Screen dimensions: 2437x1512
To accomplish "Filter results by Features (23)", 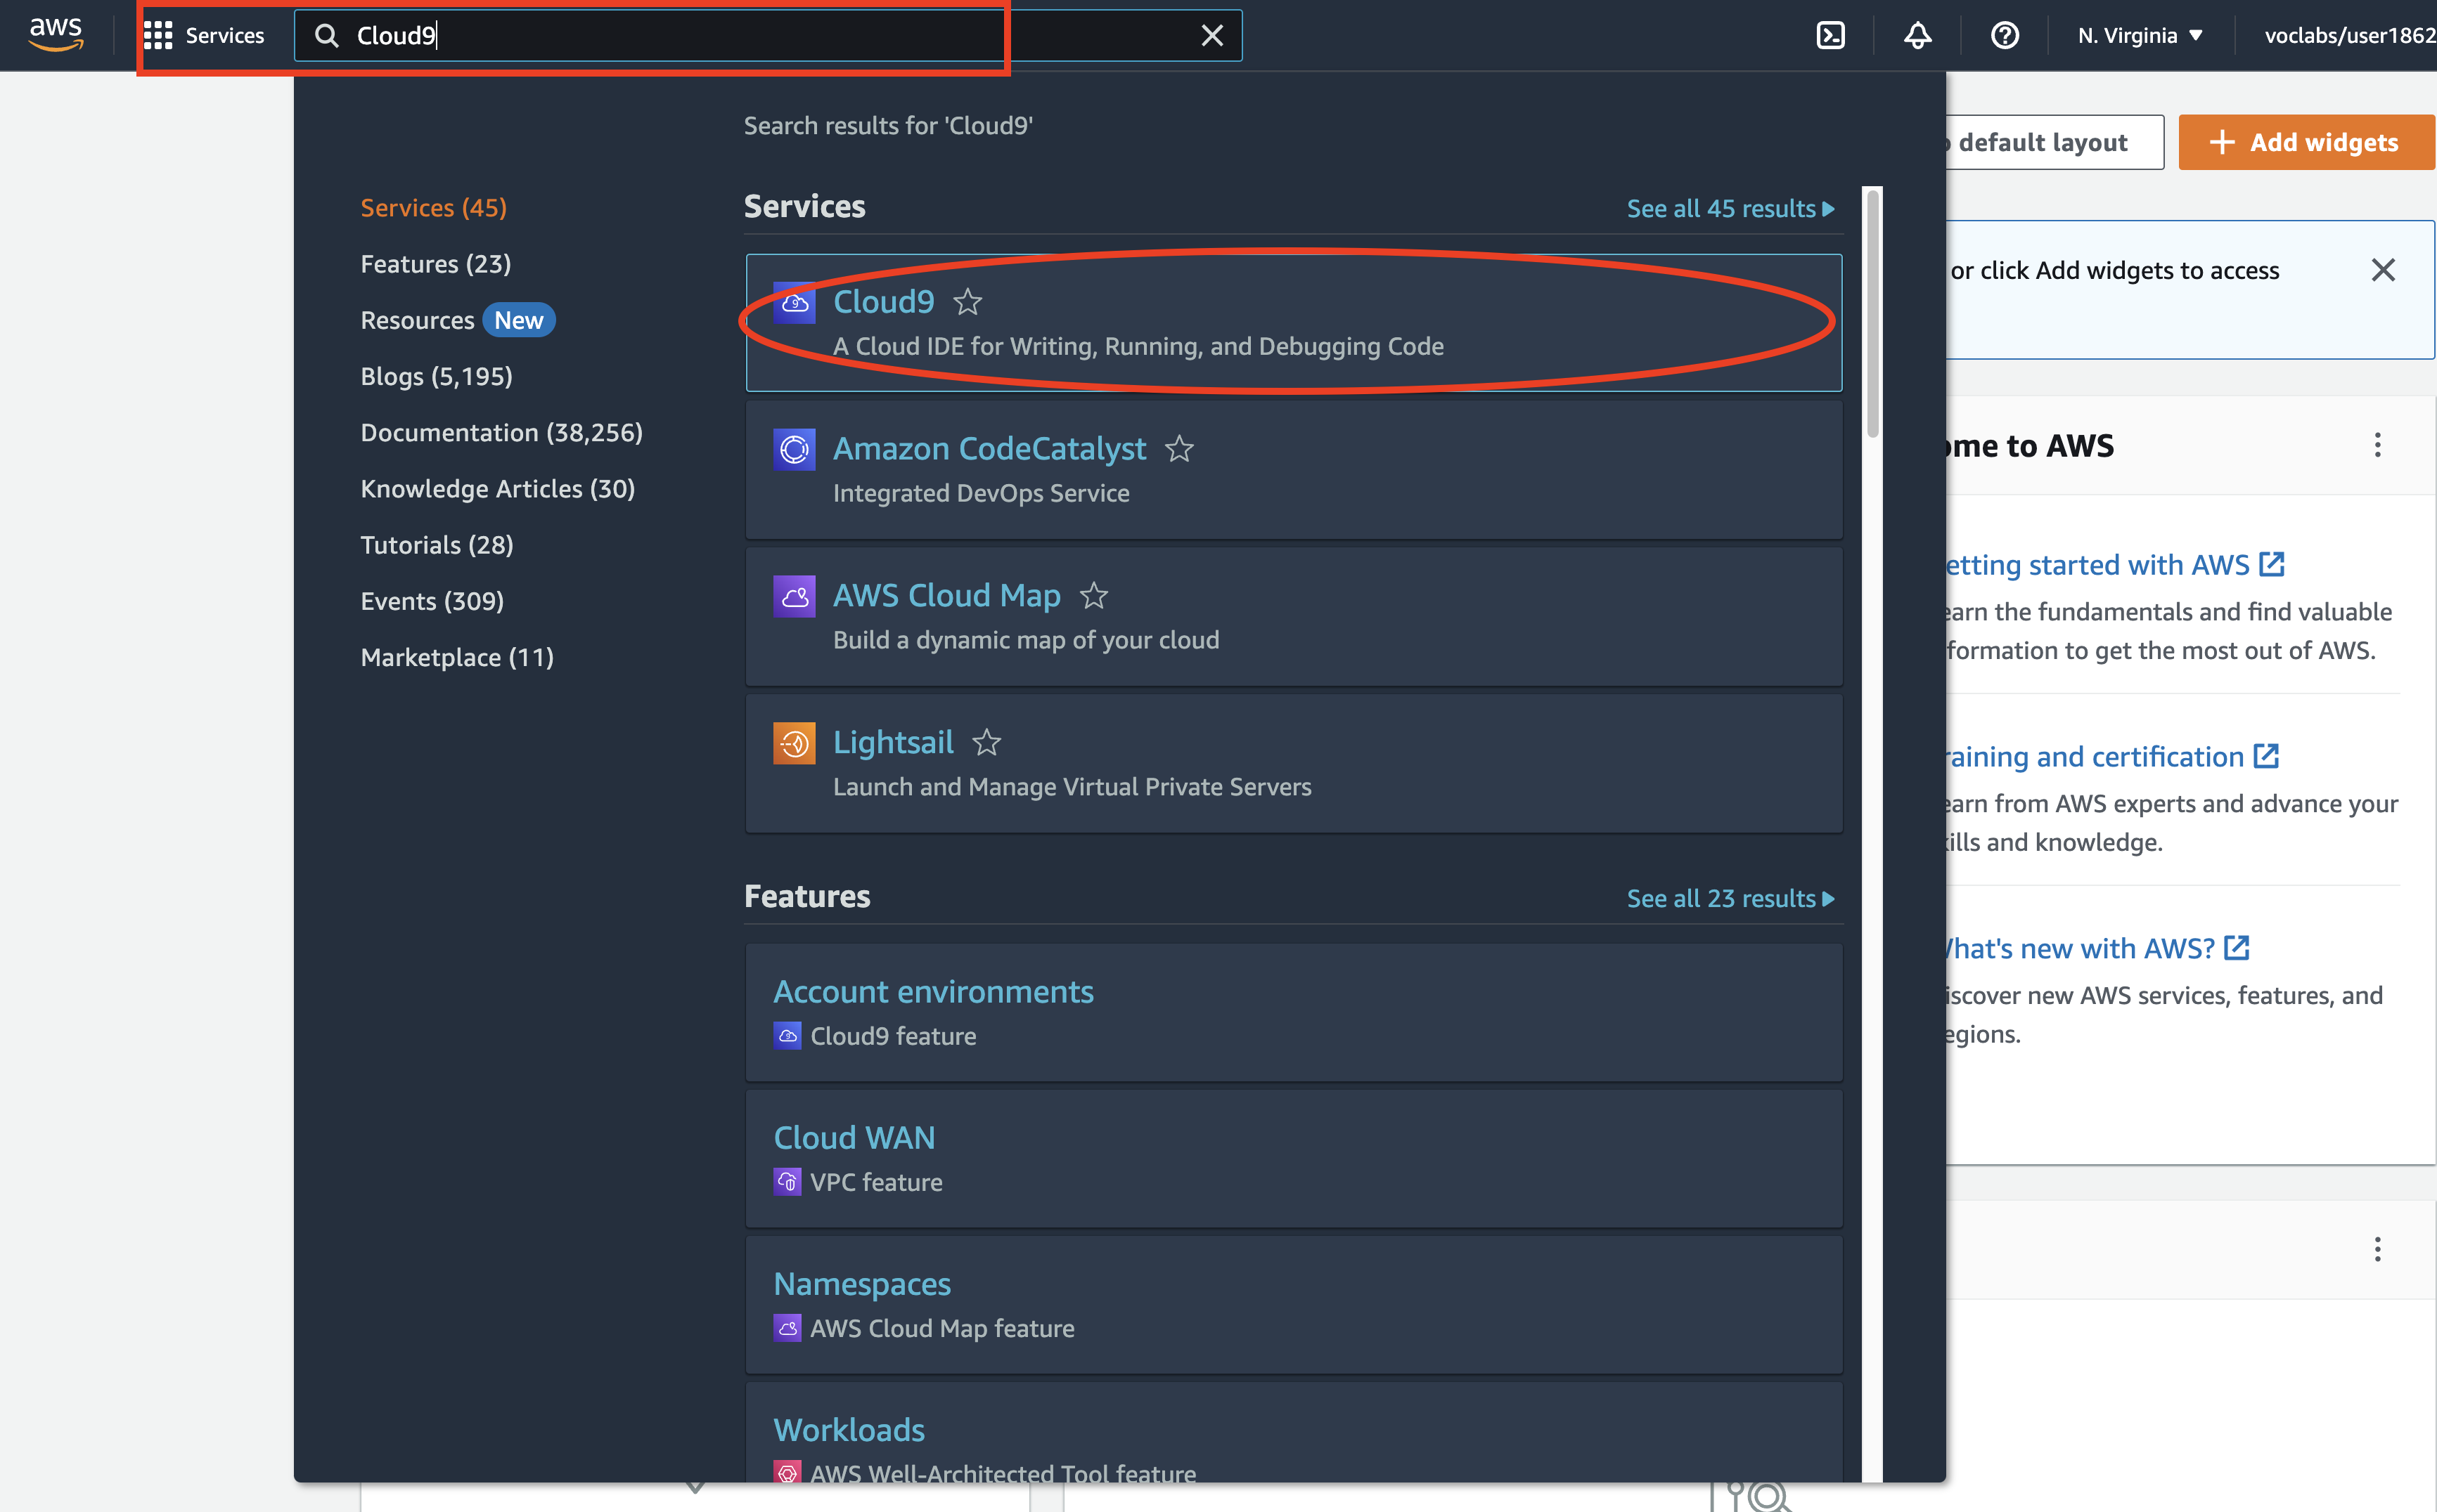I will click(435, 264).
